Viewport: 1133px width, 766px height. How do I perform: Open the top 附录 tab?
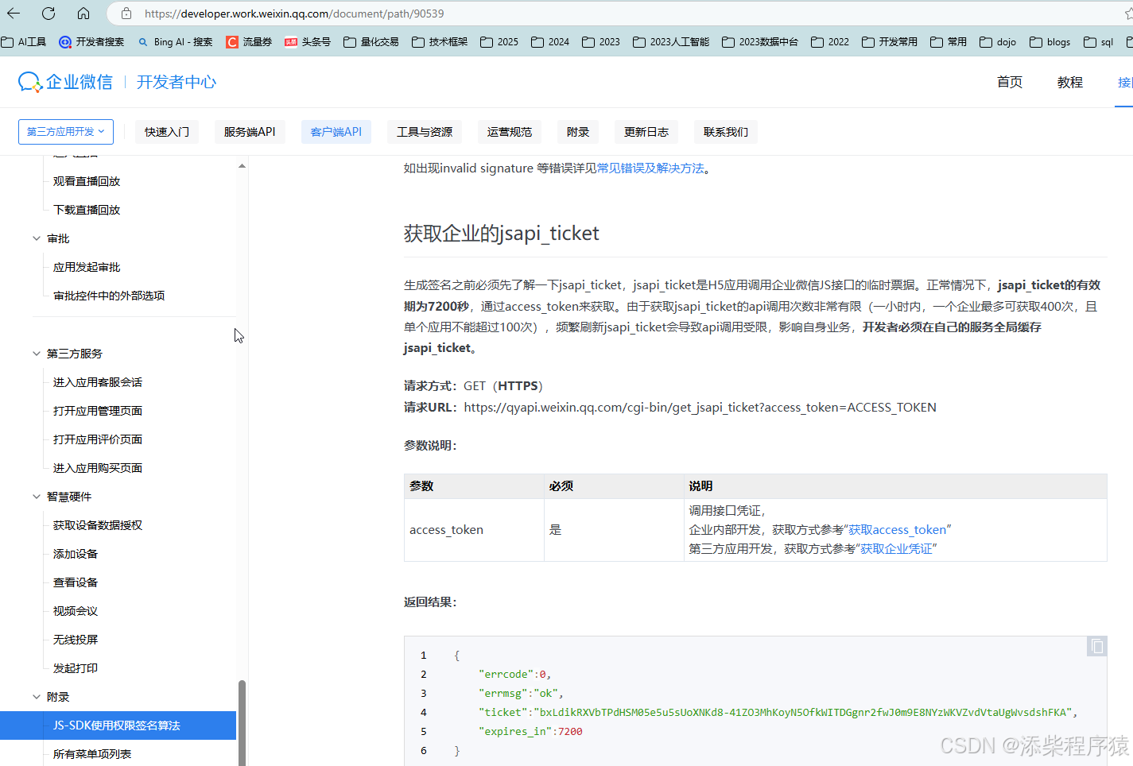pos(578,132)
